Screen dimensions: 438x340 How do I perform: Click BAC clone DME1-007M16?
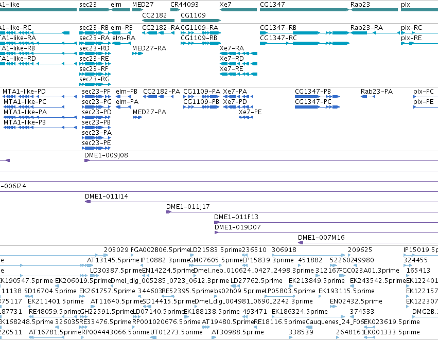click(x=321, y=237)
